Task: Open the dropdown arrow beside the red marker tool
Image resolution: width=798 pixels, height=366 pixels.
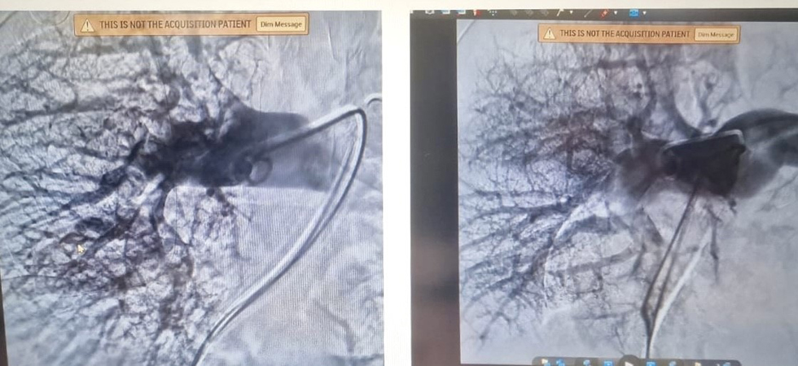Action: pos(616,13)
